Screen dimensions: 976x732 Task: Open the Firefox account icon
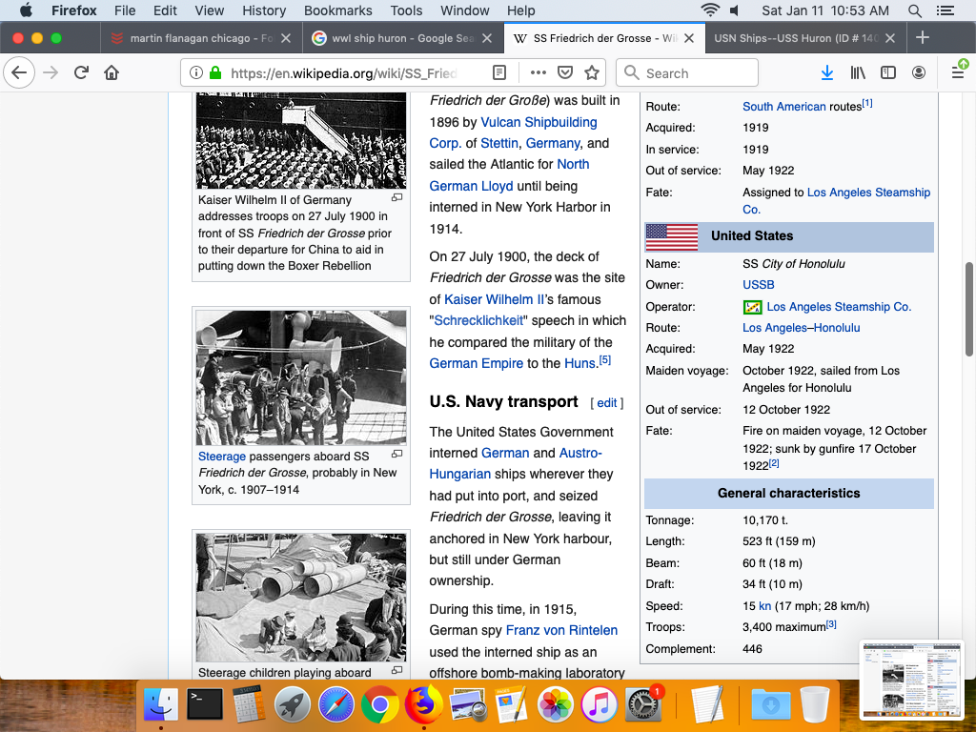pyautogui.click(x=919, y=72)
